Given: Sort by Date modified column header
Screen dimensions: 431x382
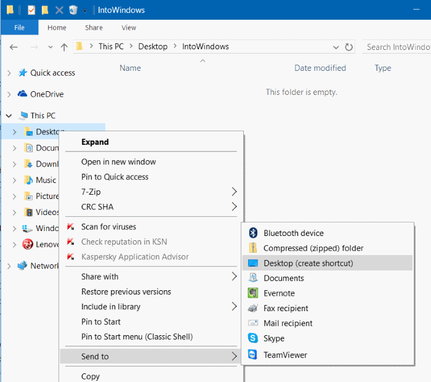Looking at the screenshot, I should click(x=320, y=68).
